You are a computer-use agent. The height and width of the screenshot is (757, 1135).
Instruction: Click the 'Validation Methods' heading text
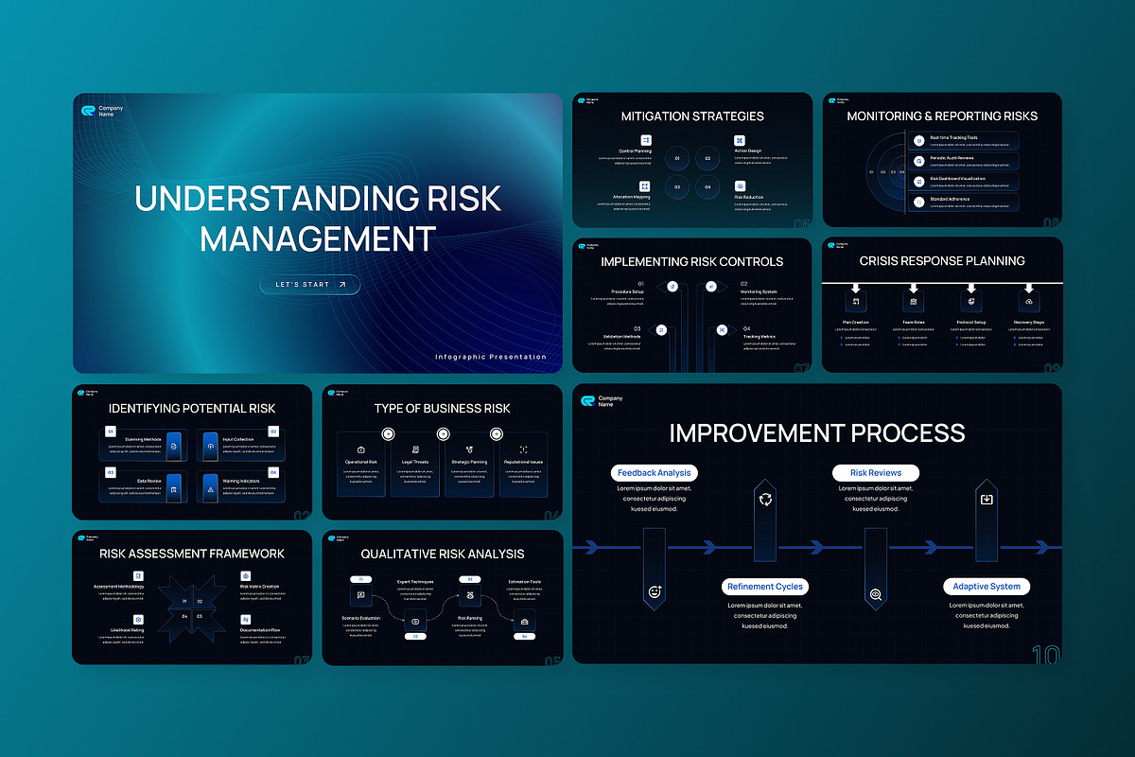(624, 336)
